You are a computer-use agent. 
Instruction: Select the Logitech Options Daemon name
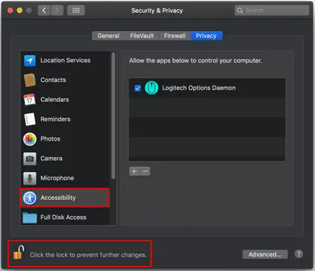pyautogui.click(x=198, y=88)
